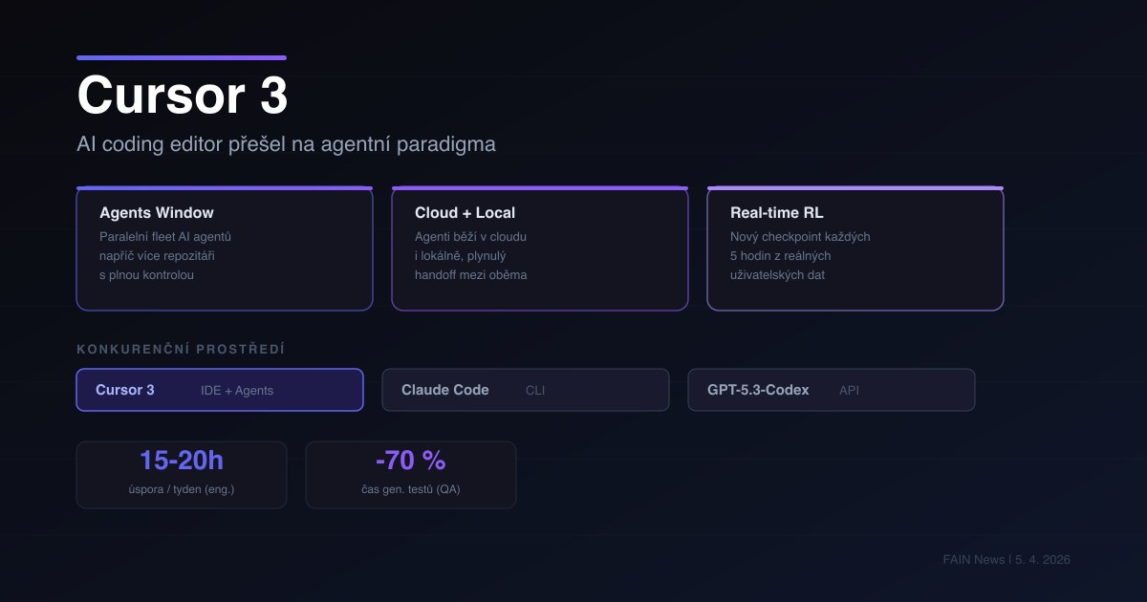
Task: Click the 15-20h savings stat card
Action: tap(182, 474)
